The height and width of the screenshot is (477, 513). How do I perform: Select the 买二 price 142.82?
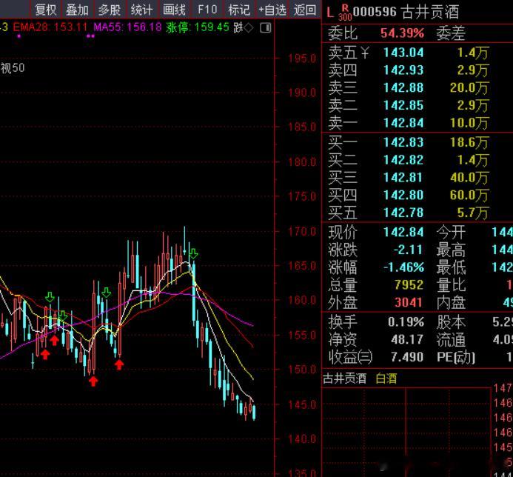[403, 160]
